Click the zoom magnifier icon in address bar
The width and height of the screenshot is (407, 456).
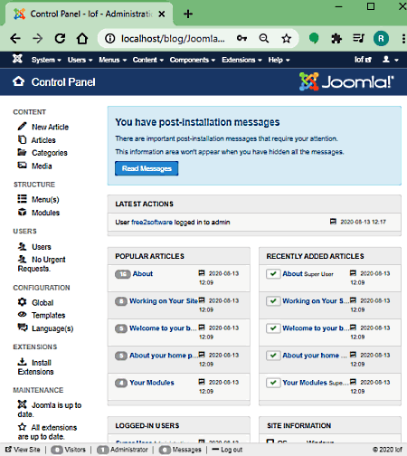[x=264, y=38]
